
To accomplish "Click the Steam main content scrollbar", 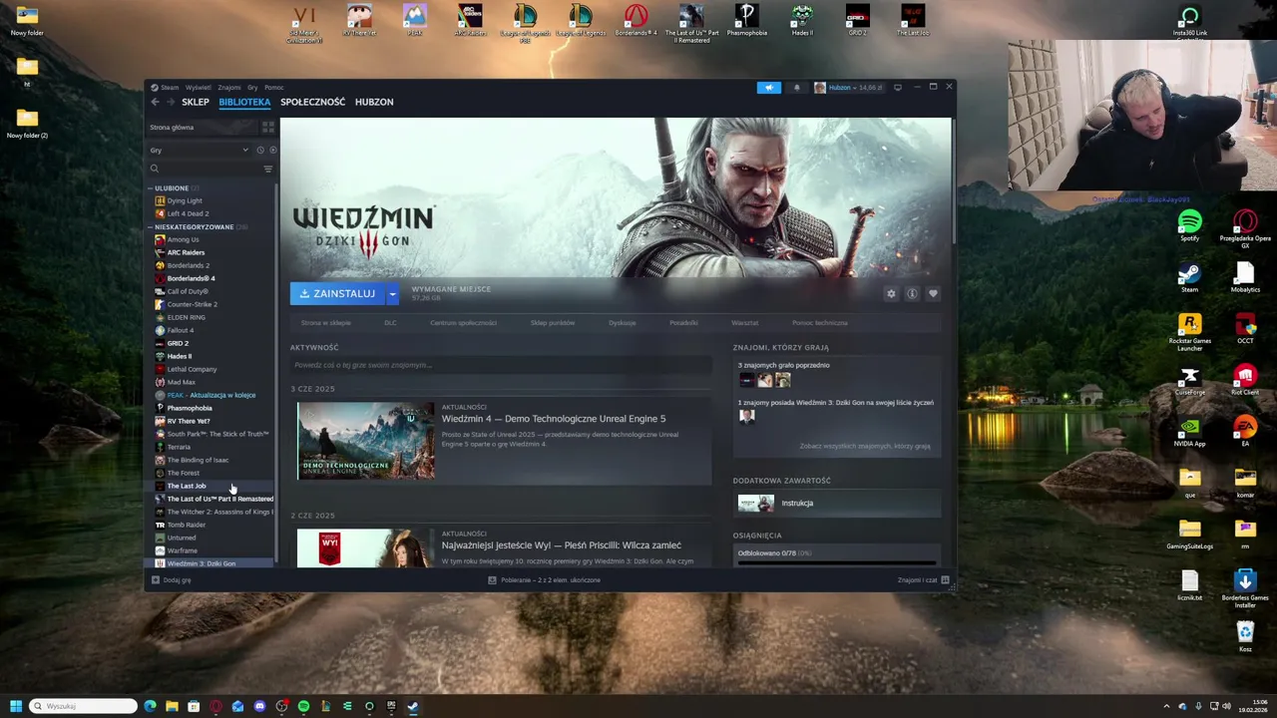I will [954, 179].
